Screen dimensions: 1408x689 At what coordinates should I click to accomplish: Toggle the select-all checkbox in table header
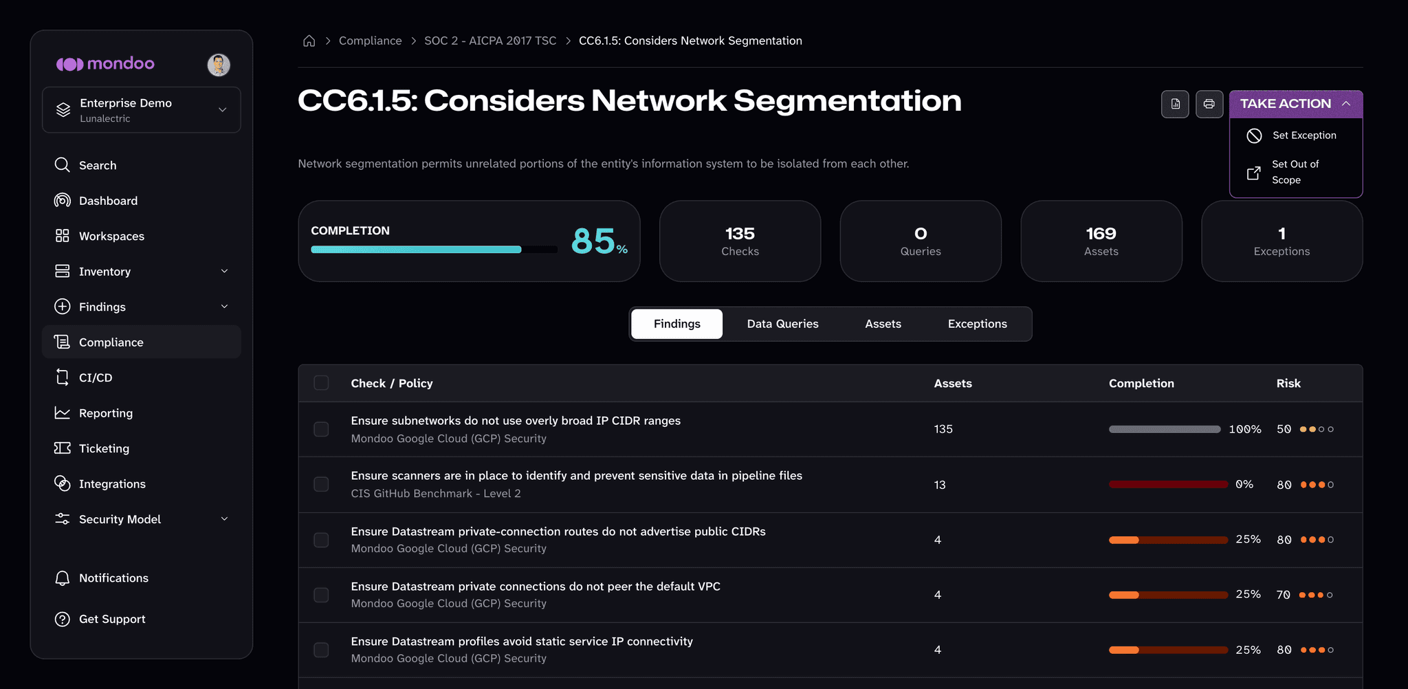tap(321, 383)
